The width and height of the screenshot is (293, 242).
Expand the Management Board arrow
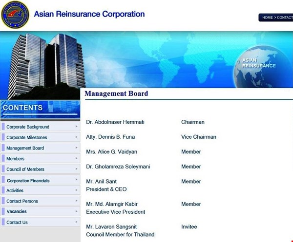click(x=77, y=148)
